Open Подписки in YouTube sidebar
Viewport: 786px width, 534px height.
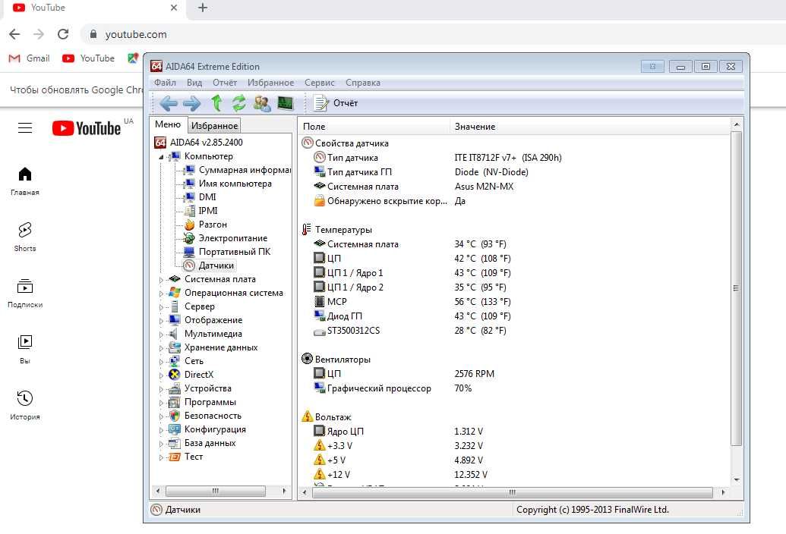[x=24, y=294]
